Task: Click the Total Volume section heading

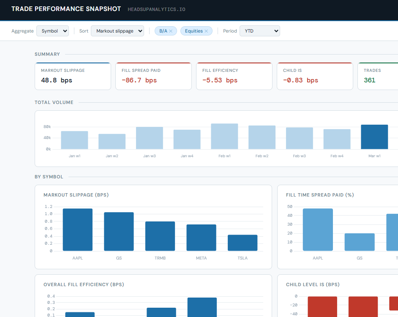Action: click(54, 102)
